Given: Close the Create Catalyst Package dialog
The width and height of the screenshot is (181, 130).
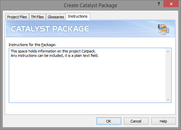Looking at the screenshot, I should pos(171,4).
